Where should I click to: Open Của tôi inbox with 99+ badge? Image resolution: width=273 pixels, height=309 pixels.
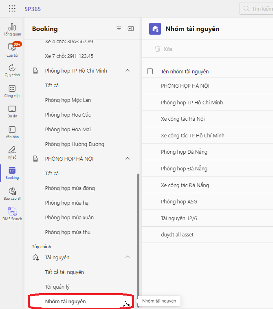12,50
